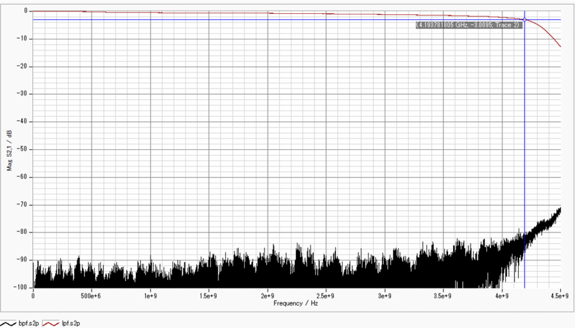575x328 pixels.
Task: Click the 2.5e+9 x-axis tick label
Action: point(325,296)
